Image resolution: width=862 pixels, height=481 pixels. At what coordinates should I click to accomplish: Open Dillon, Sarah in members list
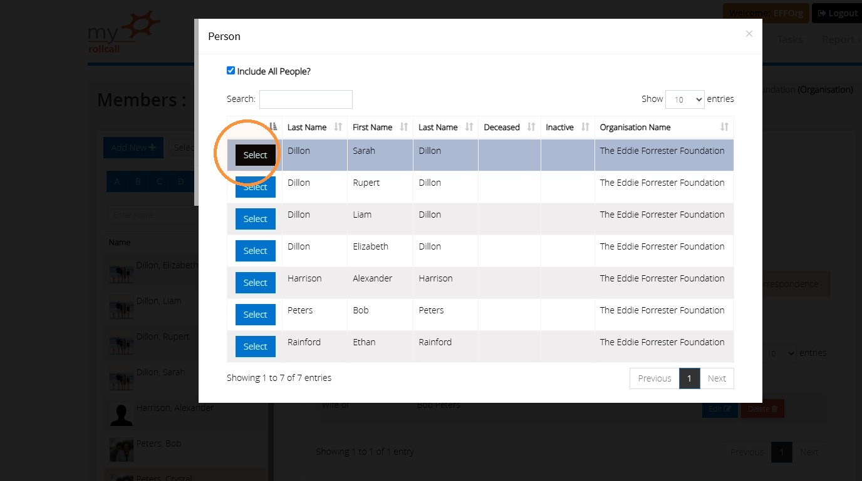point(161,372)
